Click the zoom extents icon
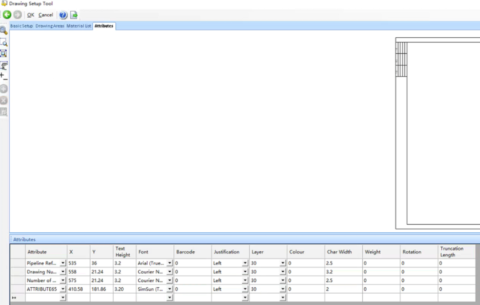Screen dimensions: 480x305 click(4, 54)
